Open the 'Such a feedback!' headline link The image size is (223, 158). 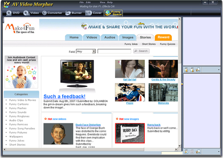click(x=64, y=96)
